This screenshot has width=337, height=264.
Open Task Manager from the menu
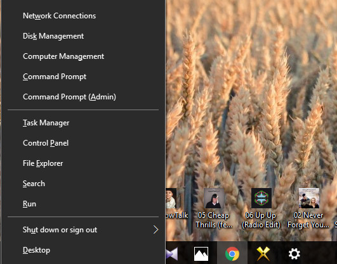(83, 123)
